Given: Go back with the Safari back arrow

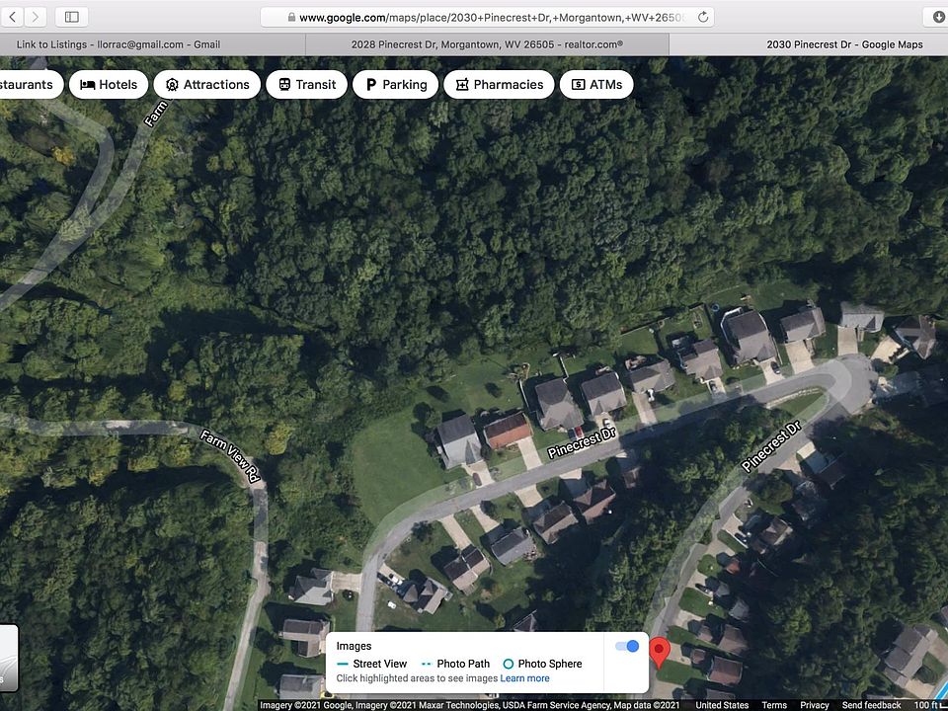Looking at the screenshot, I should (x=12, y=17).
